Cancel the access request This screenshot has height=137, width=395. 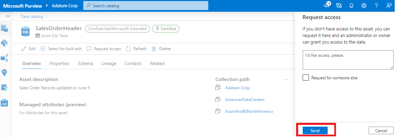381,130
